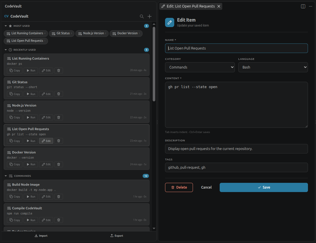Click Edit on List Open Pull Requests card

(x=46, y=141)
